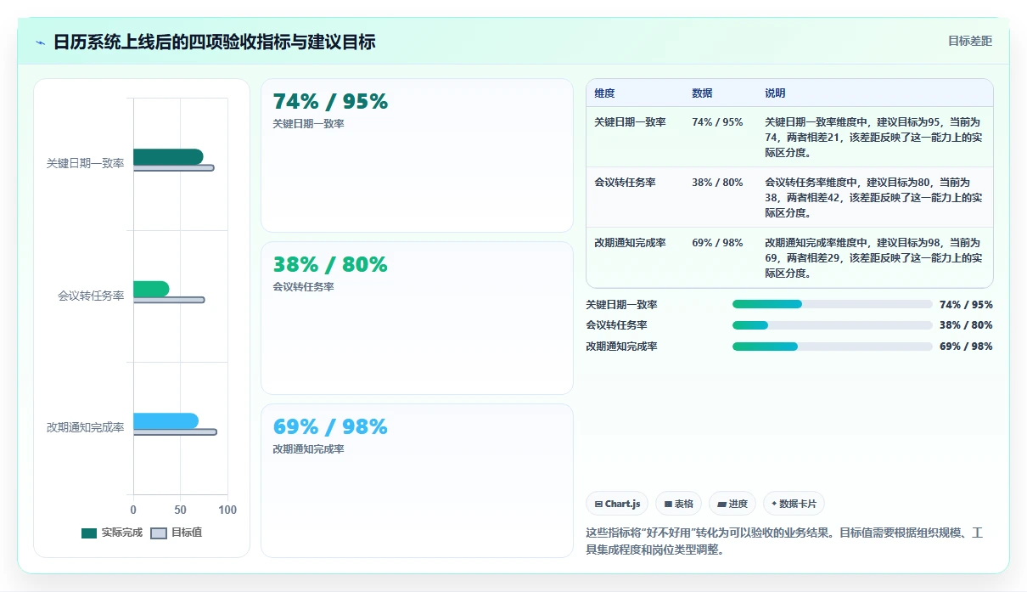Click table cell 关键日期一致率

coord(630,122)
